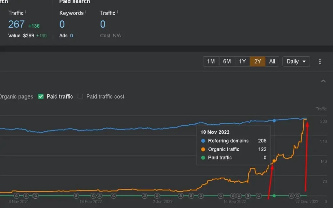This screenshot has height=208, width=333.
Task: Click info icon beside Paid search Traffic
Action: point(117,12)
